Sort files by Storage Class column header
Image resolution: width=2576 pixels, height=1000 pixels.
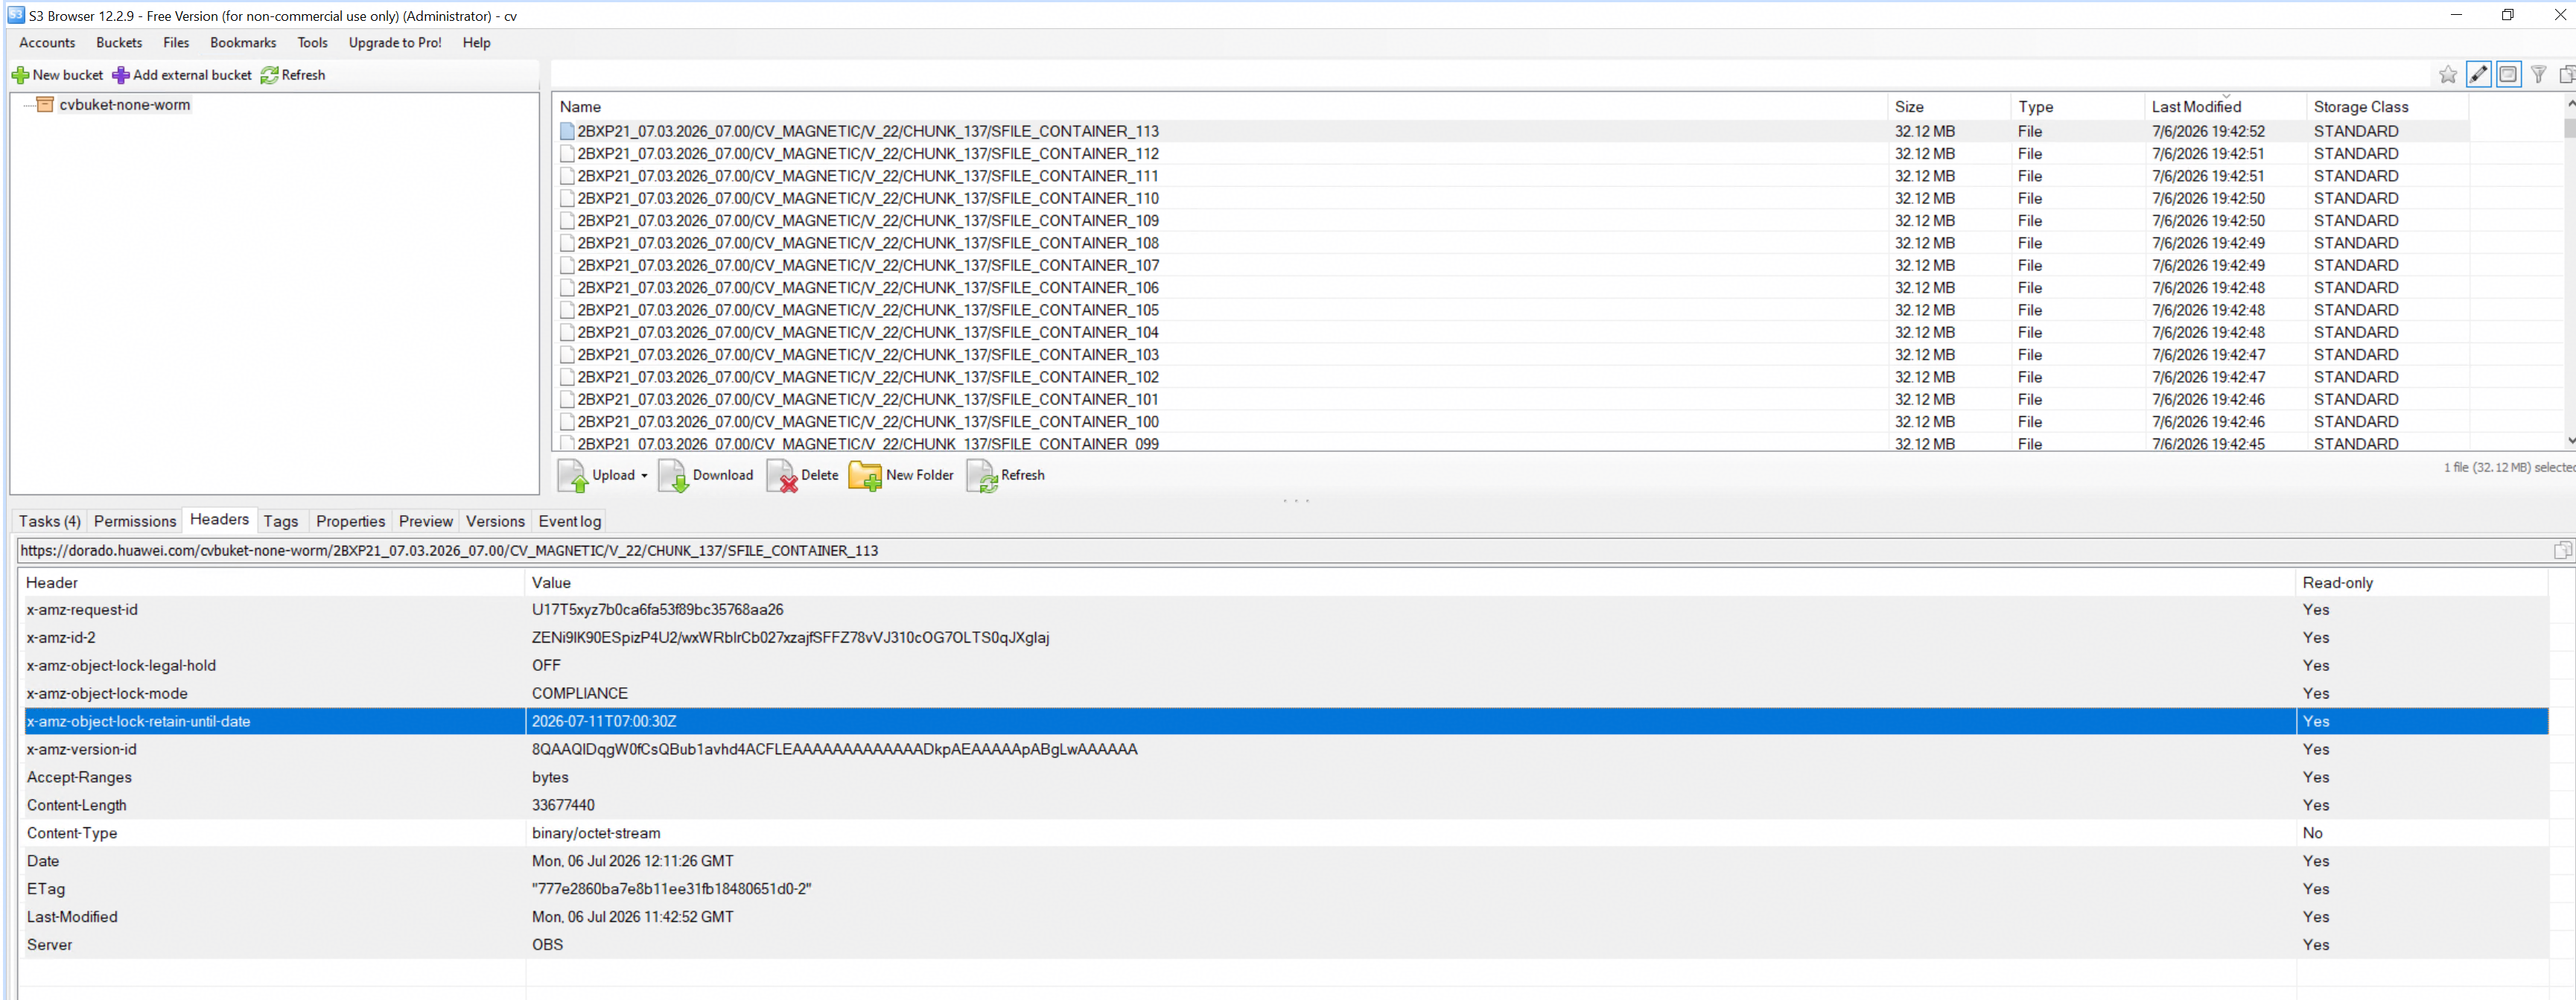pos(2387,107)
